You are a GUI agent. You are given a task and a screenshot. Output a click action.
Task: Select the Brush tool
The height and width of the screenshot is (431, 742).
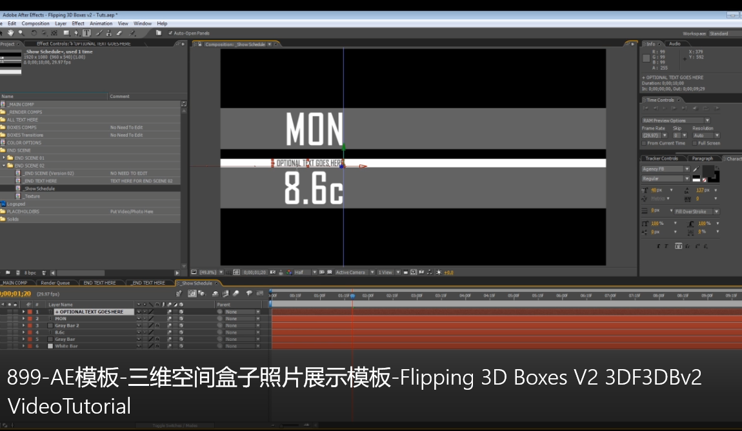(x=99, y=33)
